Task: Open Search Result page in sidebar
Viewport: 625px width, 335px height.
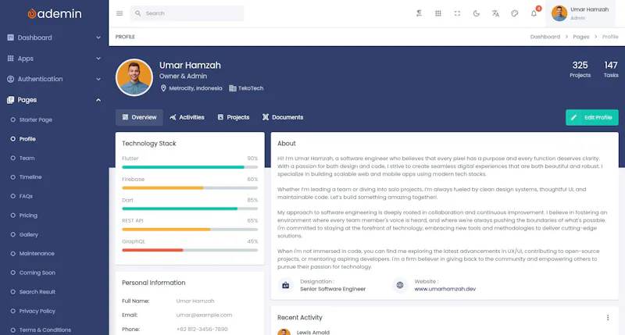Action: [37, 292]
